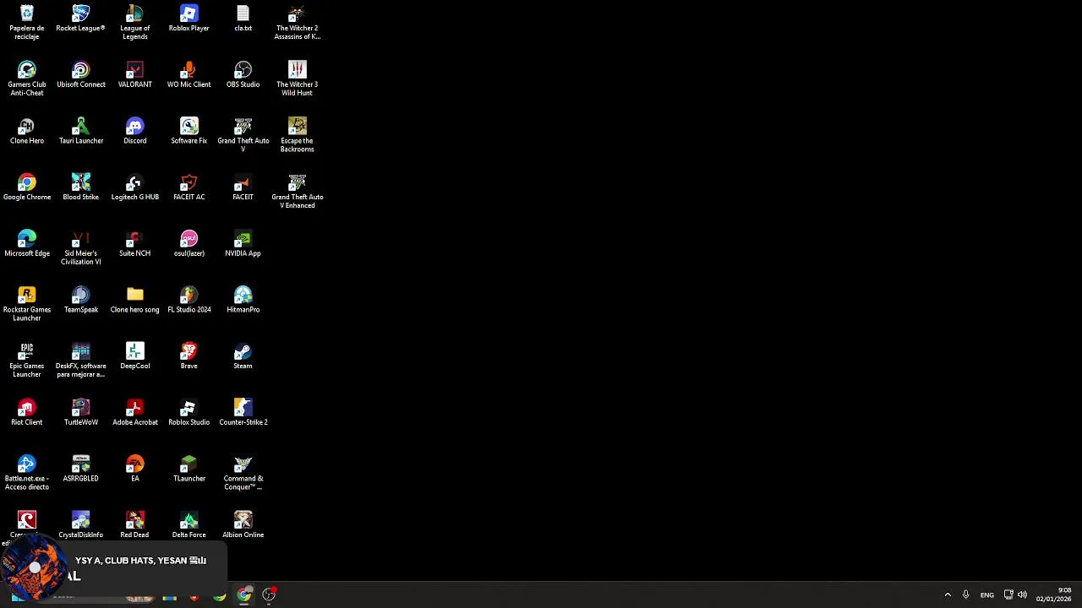Select the Epic Games Launcher shortcut
This screenshot has height=608, width=1082.
pos(27,361)
